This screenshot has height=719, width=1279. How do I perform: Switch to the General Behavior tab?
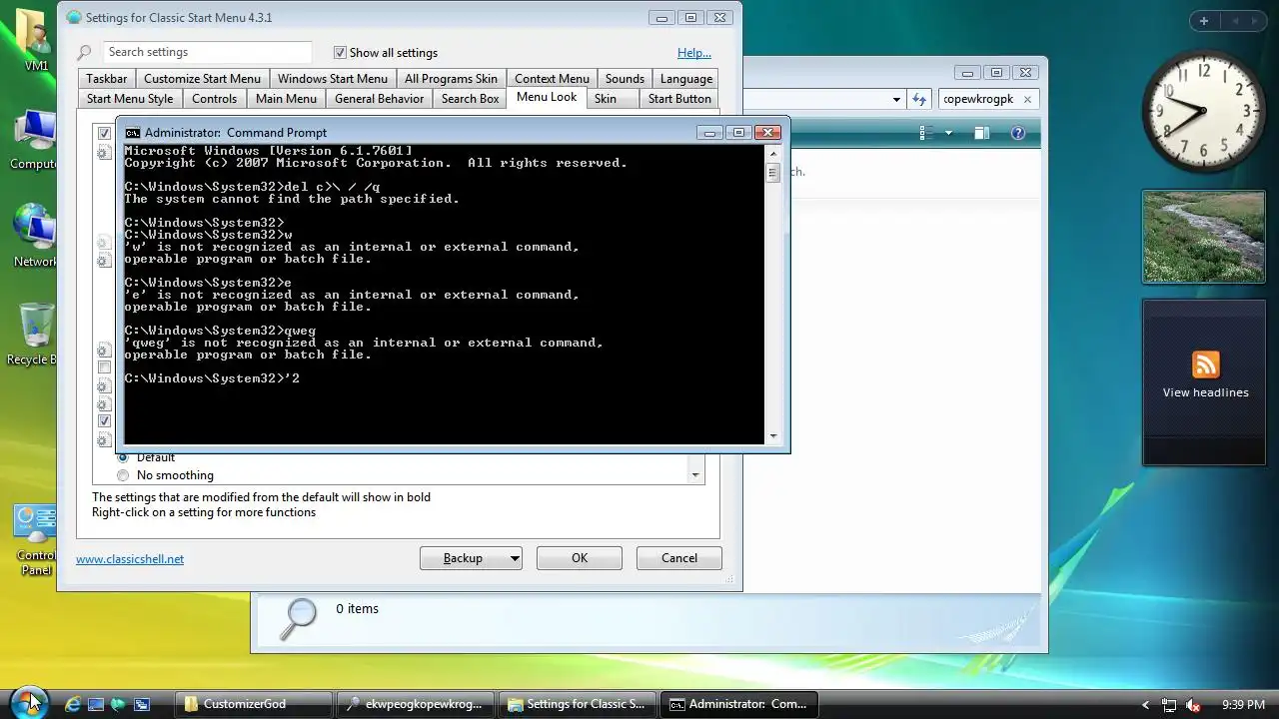tap(380, 99)
